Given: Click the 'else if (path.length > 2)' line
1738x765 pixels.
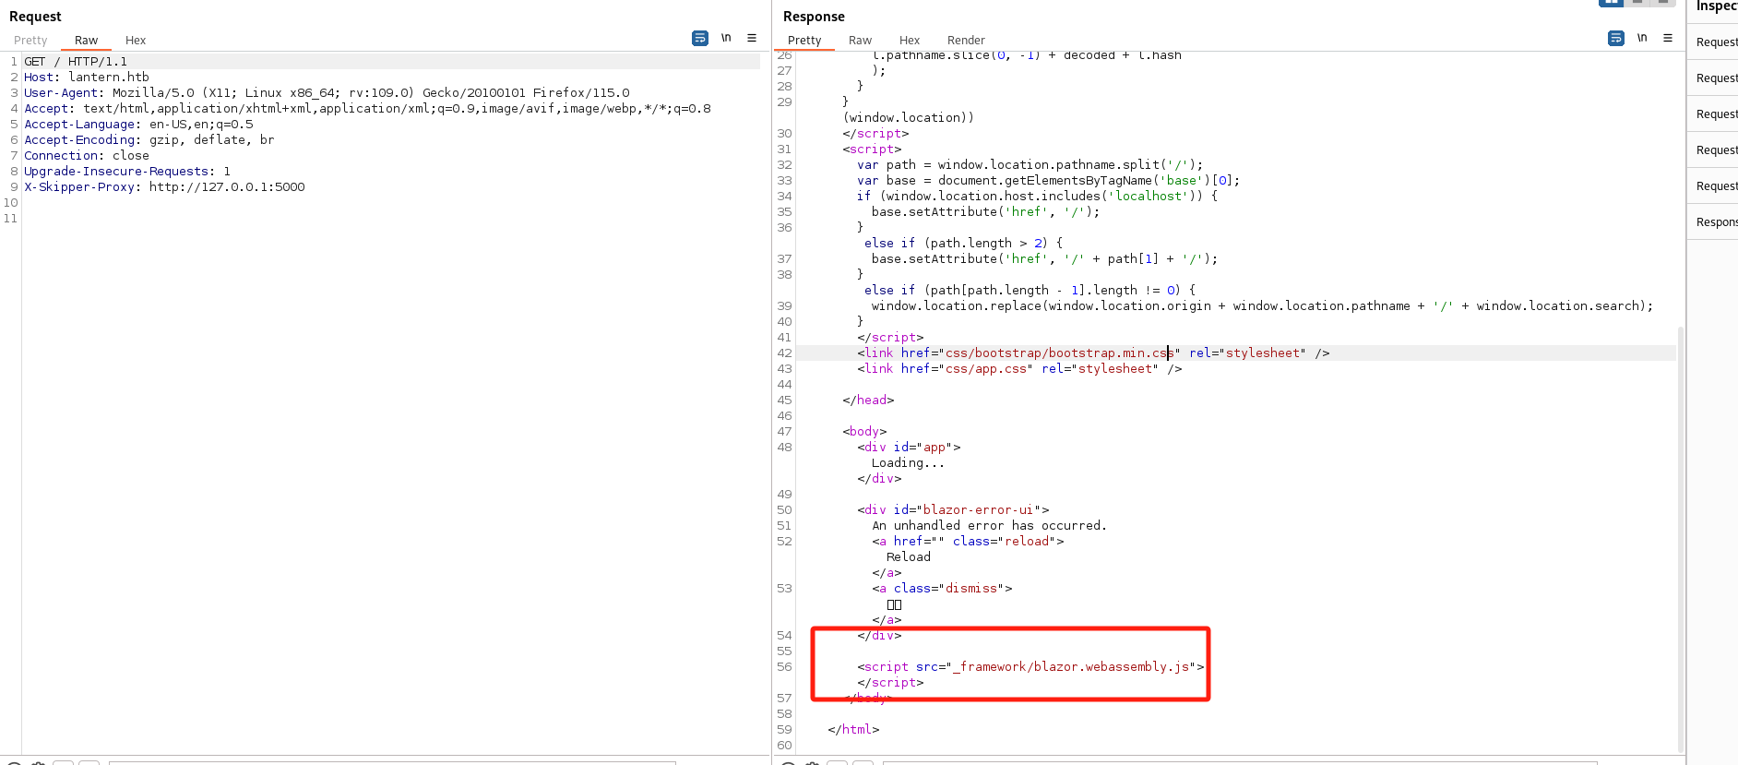Looking at the screenshot, I should (963, 244).
